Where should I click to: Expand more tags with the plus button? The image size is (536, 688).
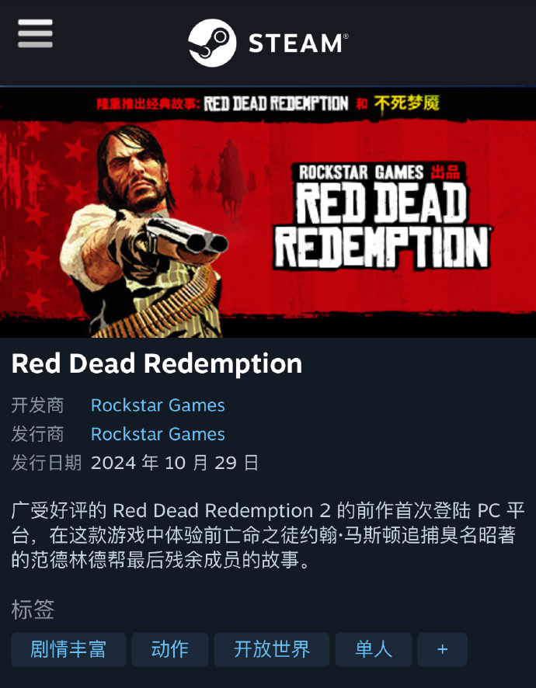point(443,649)
